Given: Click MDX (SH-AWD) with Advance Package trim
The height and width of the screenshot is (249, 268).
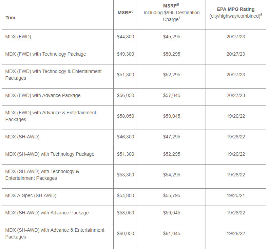Looking at the screenshot, I should click(x=47, y=213).
